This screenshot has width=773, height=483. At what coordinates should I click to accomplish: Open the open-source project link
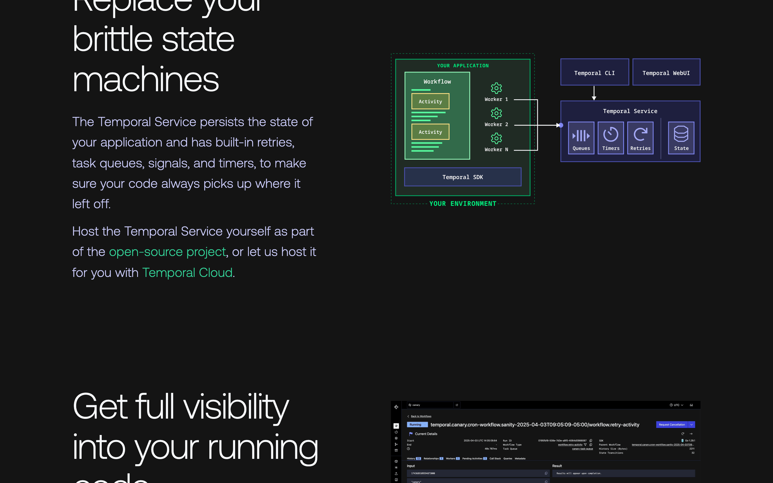point(167,252)
